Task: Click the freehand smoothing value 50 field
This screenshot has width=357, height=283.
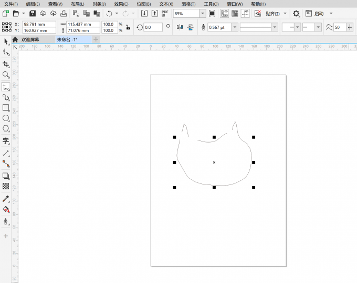Action: pos(340,27)
